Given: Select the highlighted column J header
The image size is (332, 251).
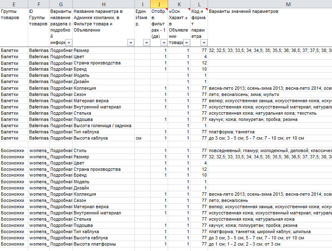Looking at the screenshot, I should [x=159, y=4].
